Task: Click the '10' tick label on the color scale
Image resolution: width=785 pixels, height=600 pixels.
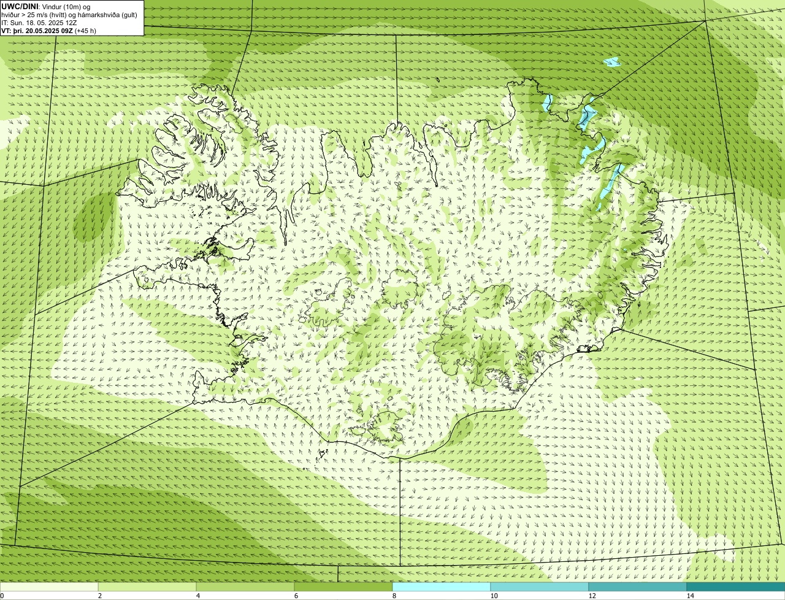Action: [494, 596]
